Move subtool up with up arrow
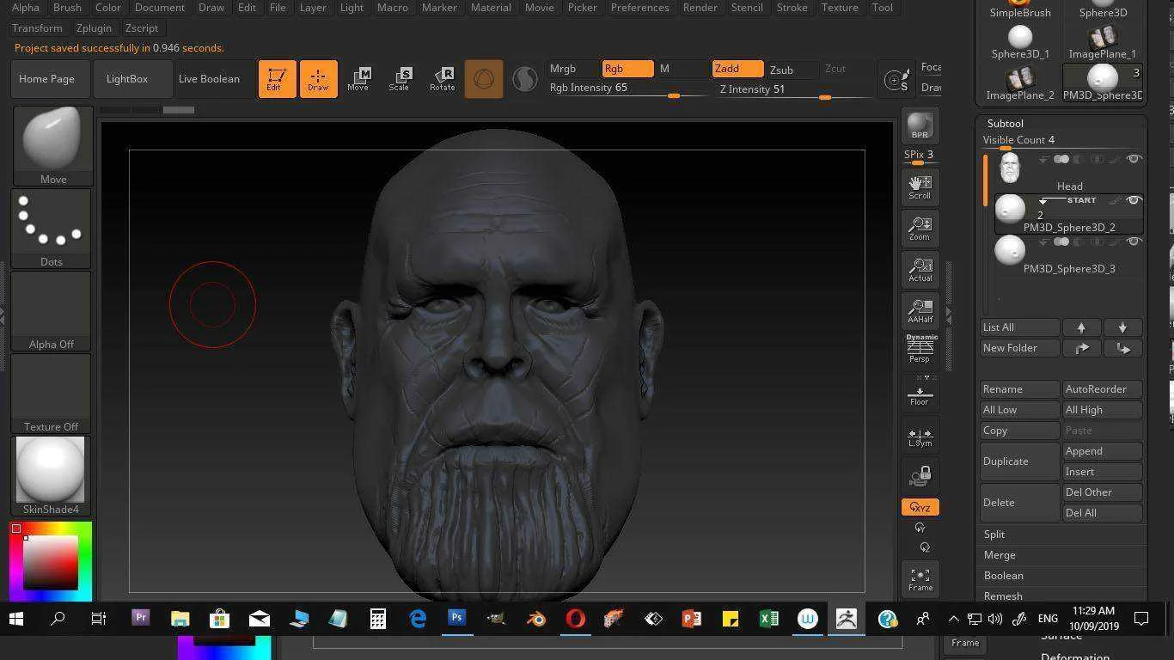 coord(1081,327)
